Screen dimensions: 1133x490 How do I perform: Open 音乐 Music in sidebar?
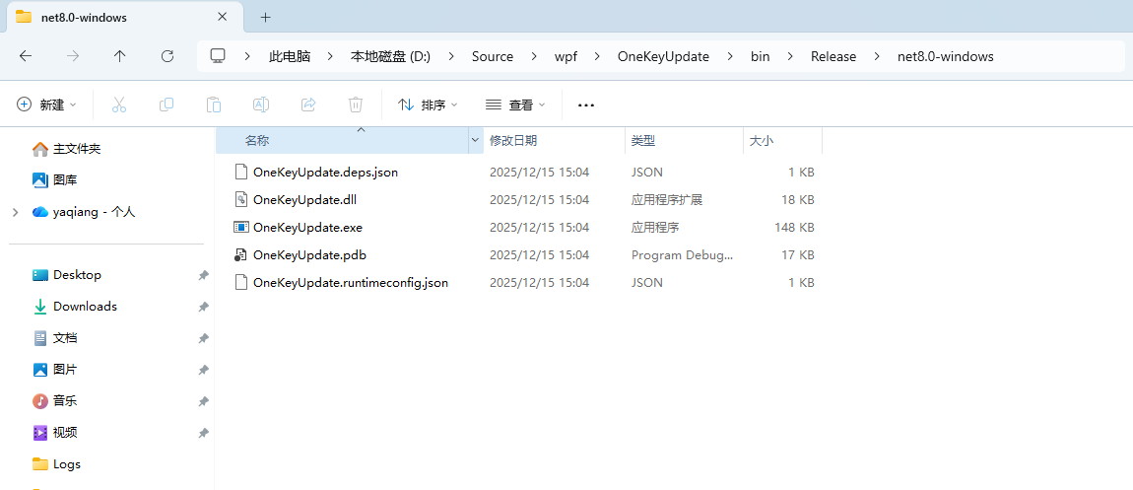pyautogui.click(x=55, y=401)
